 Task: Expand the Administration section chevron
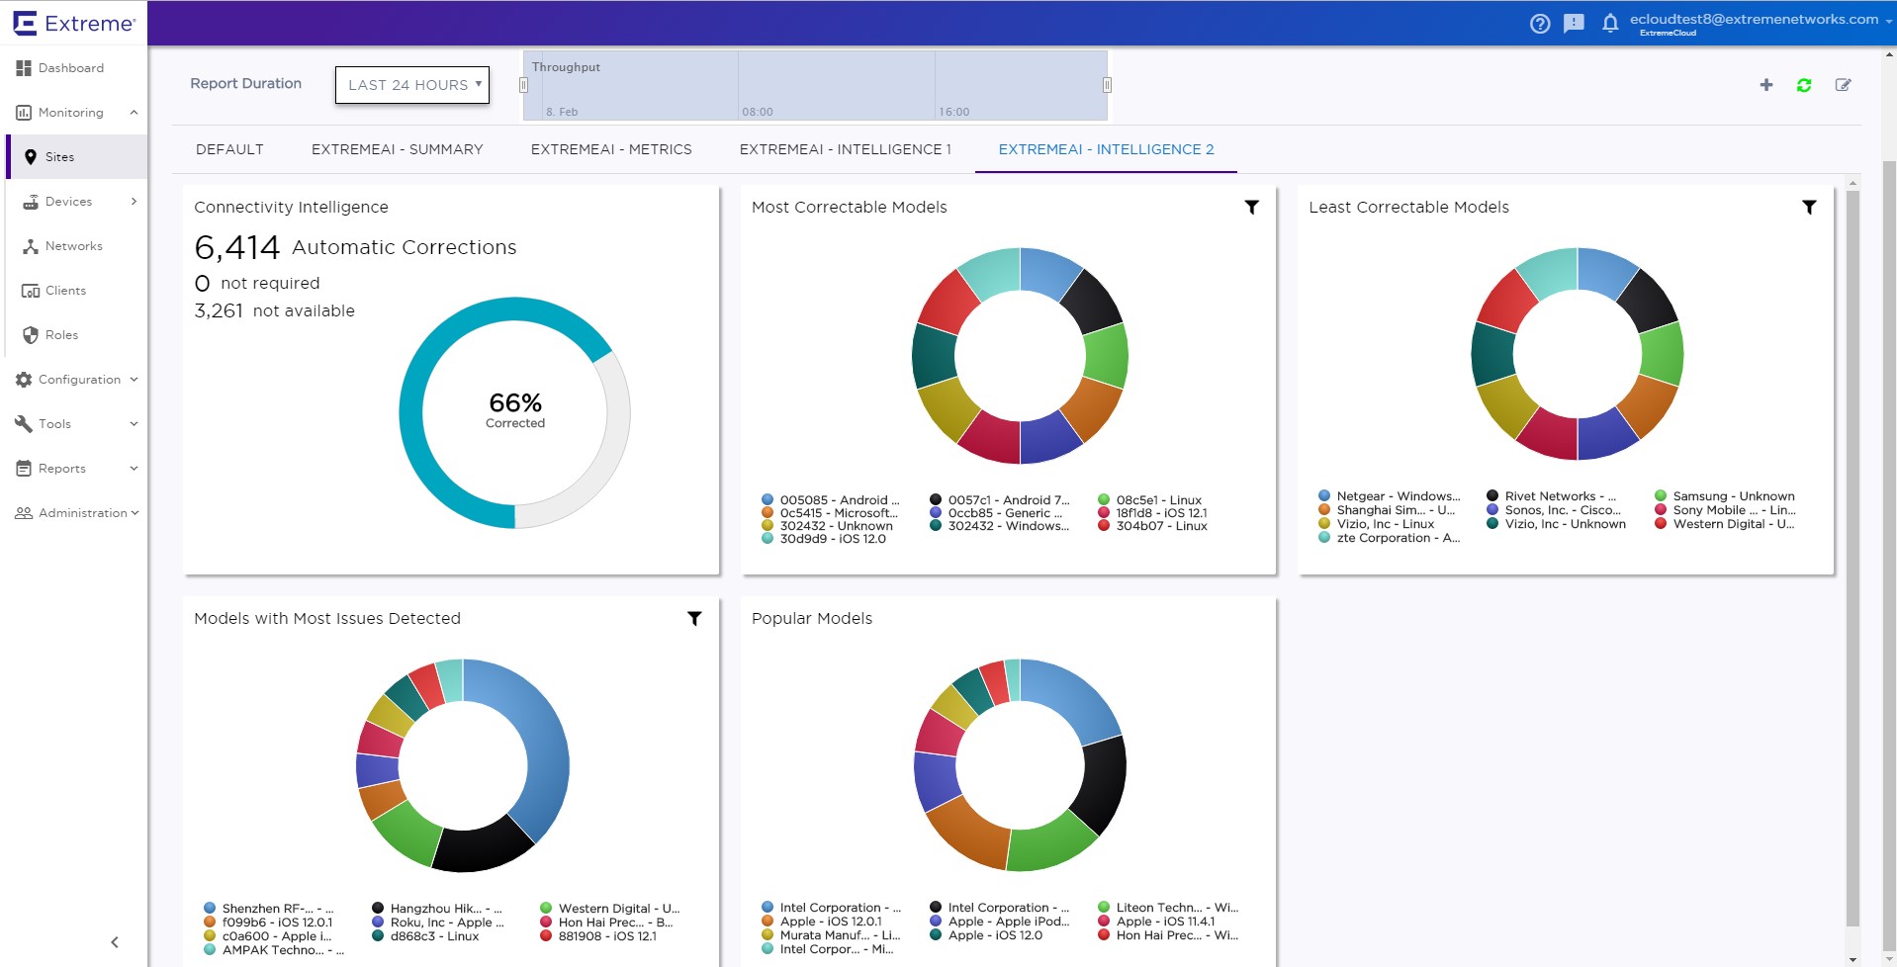(135, 513)
